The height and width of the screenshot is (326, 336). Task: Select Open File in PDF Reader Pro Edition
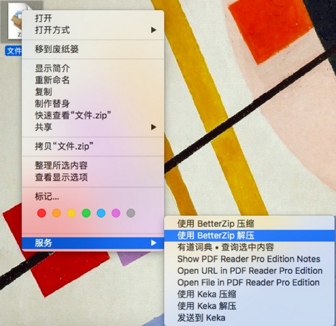[249, 282]
